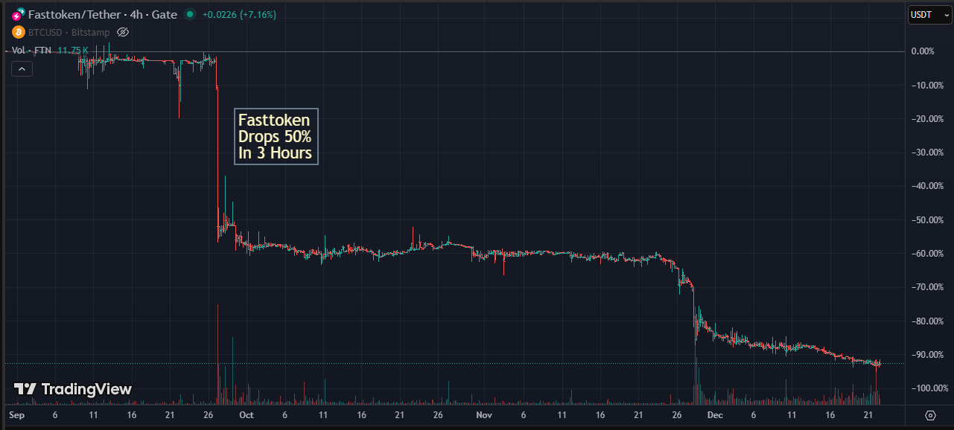The image size is (954, 430).
Task: Open the USDT currency dropdown
Action: 929,14
